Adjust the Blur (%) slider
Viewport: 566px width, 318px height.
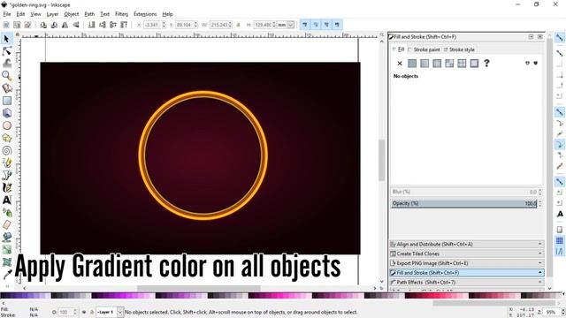pyautogui.click(x=464, y=192)
